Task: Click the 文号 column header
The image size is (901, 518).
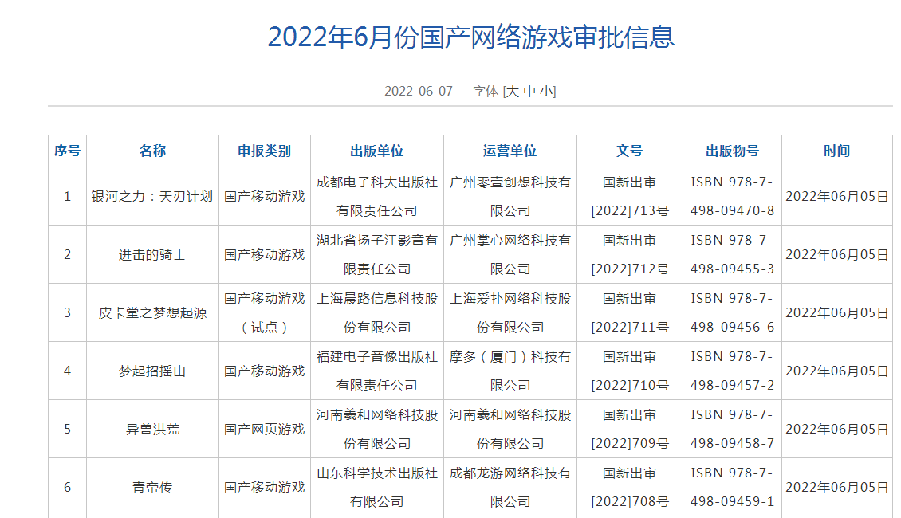Action: click(x=629, y=151)
